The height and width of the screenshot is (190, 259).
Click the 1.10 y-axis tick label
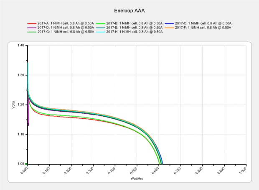[x=20, y=134]
